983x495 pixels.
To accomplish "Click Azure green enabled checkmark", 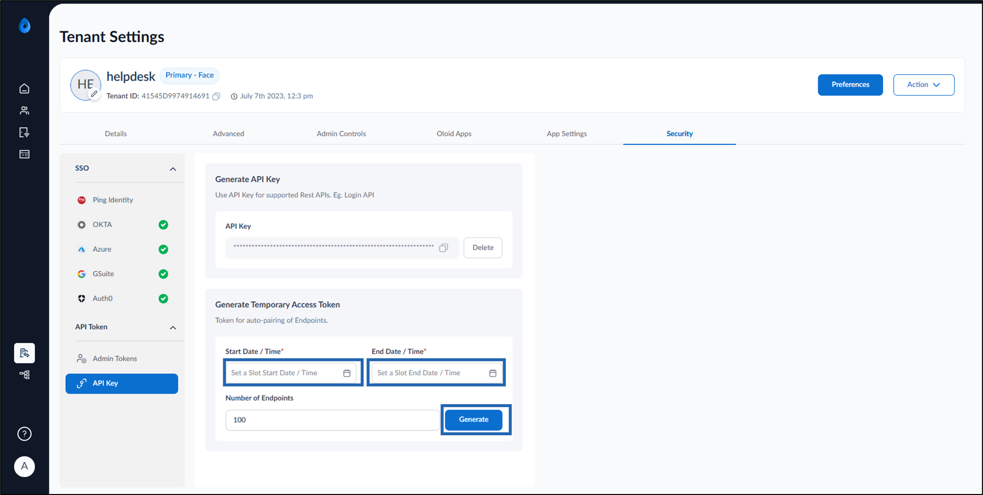I will click(163, 249).
